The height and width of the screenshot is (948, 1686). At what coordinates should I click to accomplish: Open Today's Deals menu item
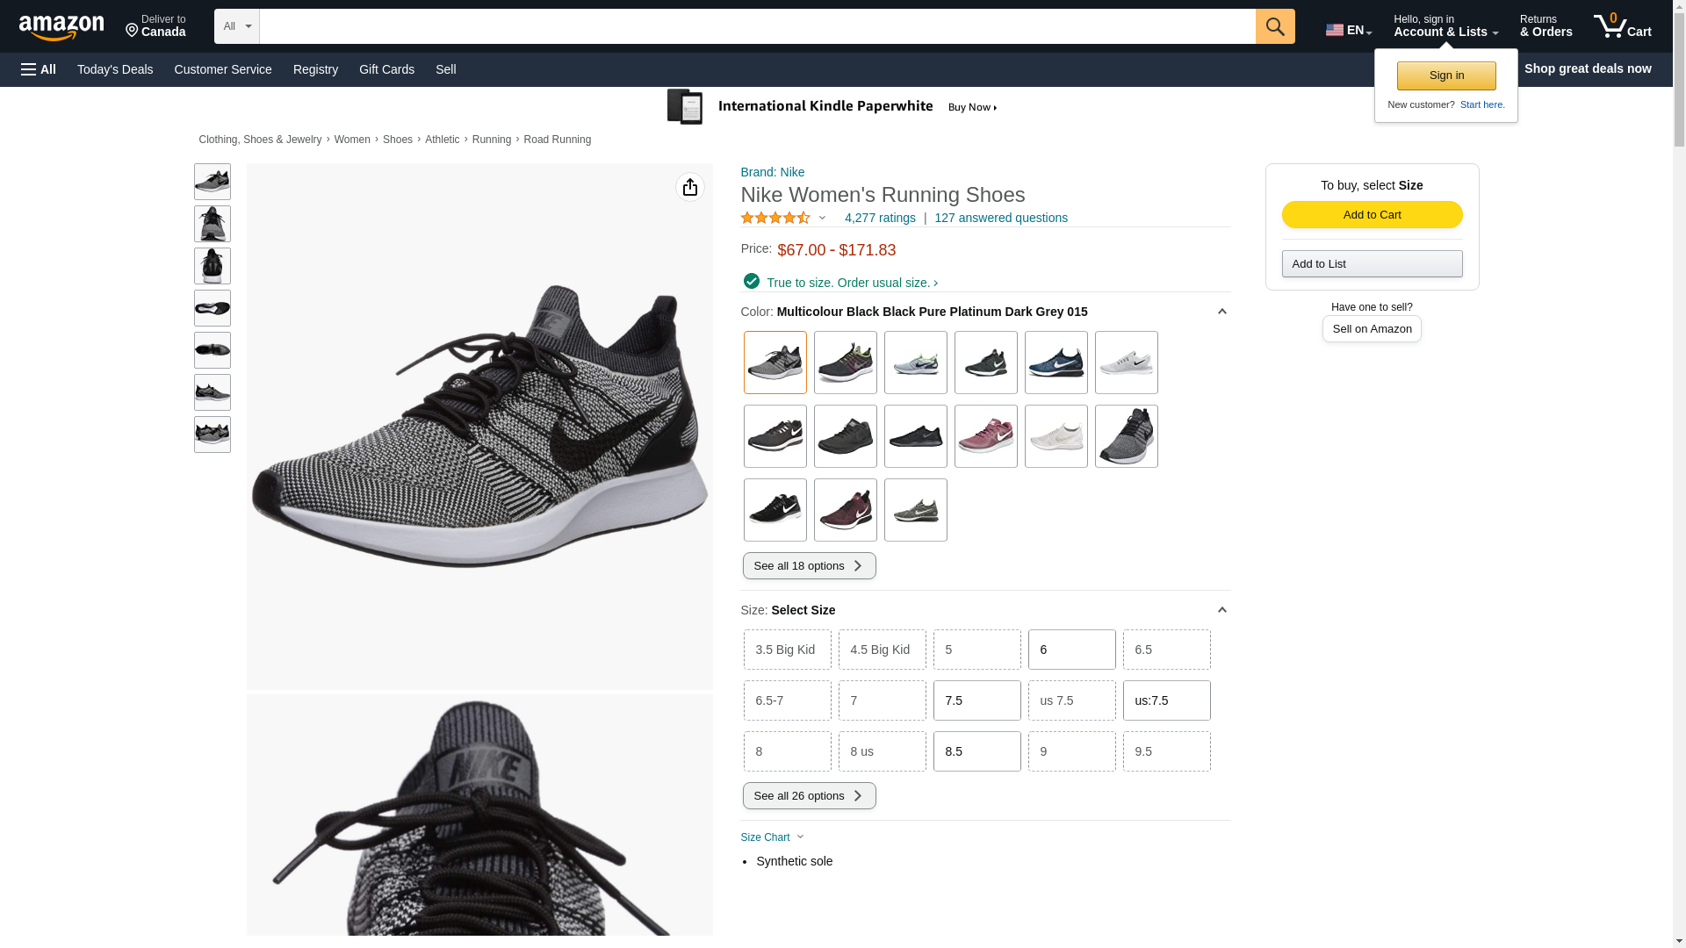pos(115,69)
